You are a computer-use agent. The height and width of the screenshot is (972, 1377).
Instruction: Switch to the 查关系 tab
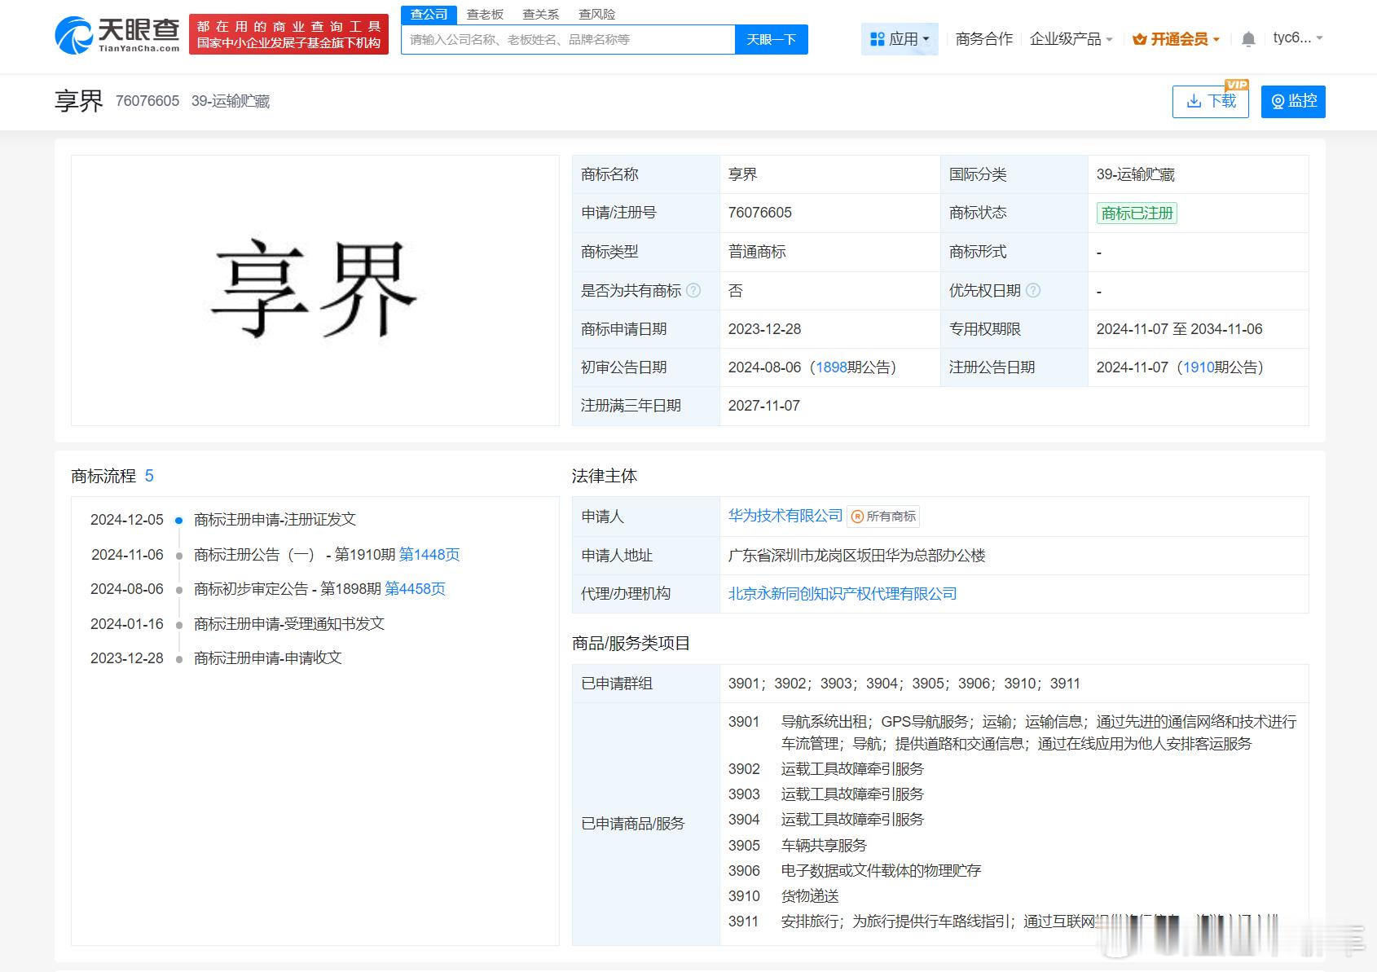(541, 15)
